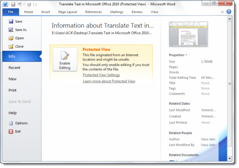Open the Customize Quick Access Toolbar dropdown
Image resolution: width=239 pixels, height=168 pixels.
point(36,5)
